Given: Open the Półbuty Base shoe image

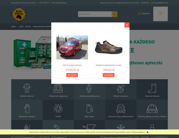Looking at the screenshot, I should (x=109, y=47).
